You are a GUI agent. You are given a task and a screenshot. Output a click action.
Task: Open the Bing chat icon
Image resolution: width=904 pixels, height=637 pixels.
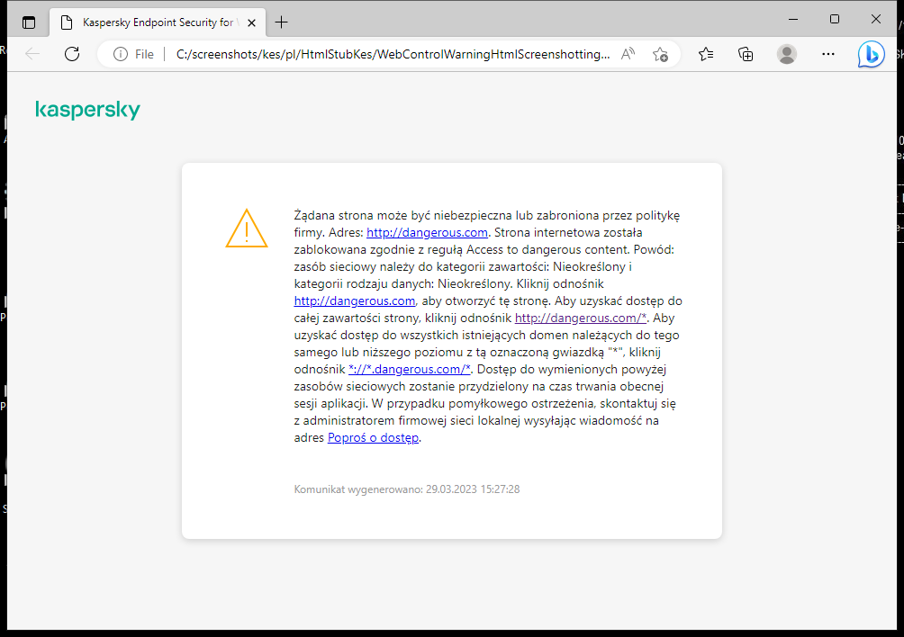click(x=871, y=54)
